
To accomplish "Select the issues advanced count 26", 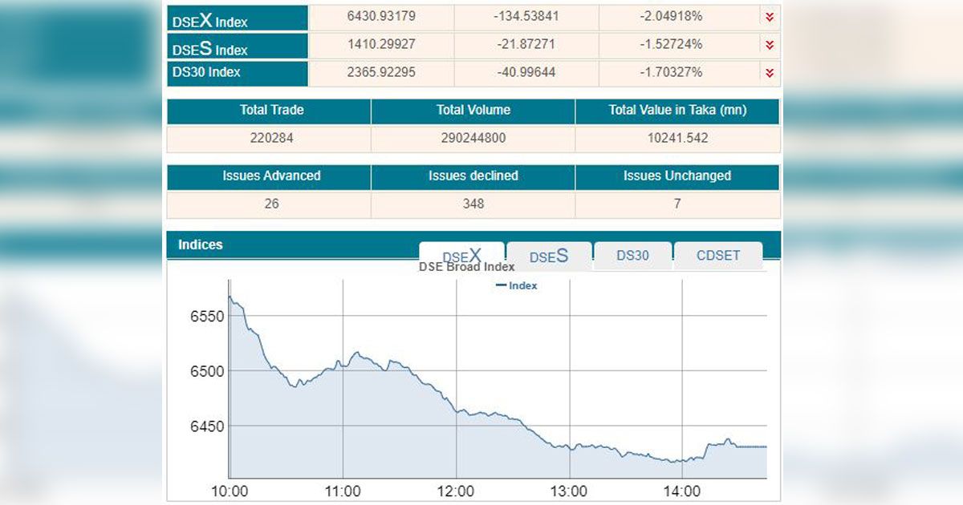I will coord(271,204).
